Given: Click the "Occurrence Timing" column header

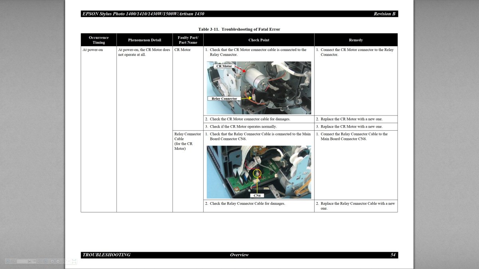Looking at the screenshot, I should (x=99, y=40).
